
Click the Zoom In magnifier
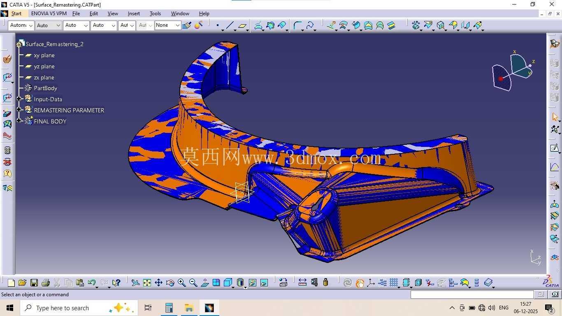click(x=181, y=283)
